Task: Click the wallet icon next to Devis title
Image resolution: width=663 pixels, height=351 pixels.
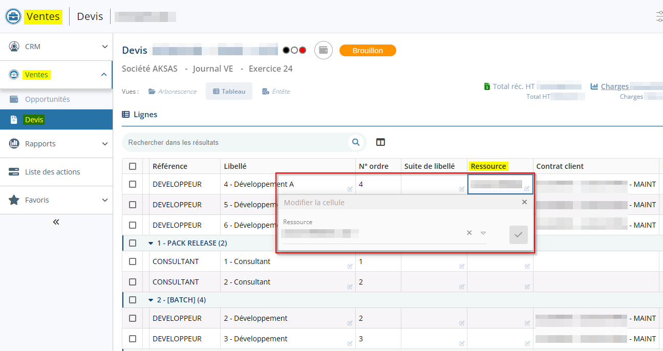Action: 323,50
